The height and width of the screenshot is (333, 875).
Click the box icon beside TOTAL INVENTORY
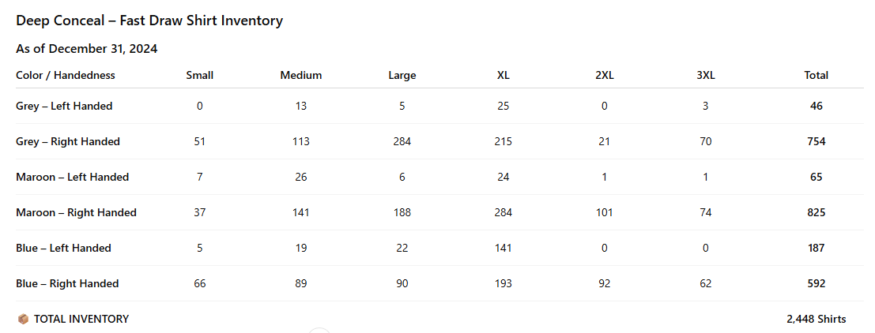pyautogui.click(x=22, y=320)
